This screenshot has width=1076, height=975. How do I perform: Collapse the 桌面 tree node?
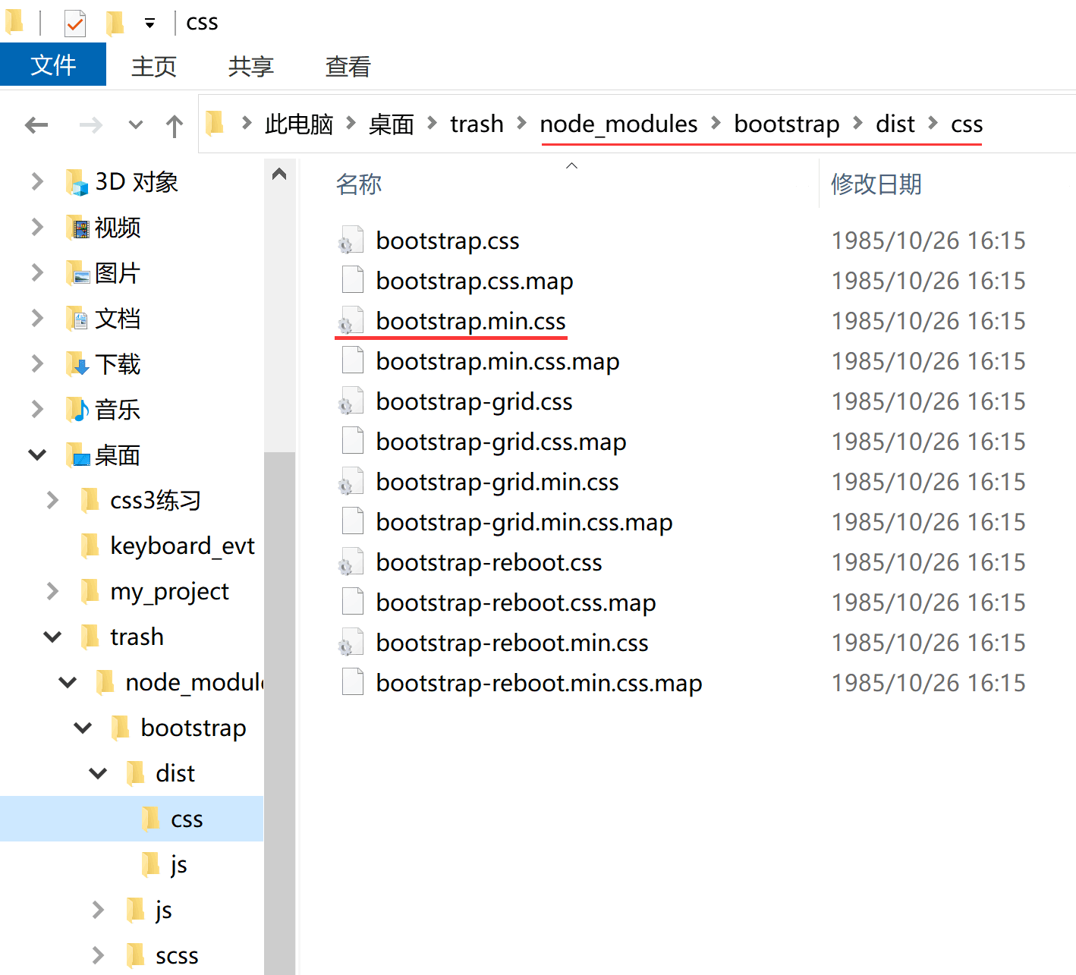37,455
